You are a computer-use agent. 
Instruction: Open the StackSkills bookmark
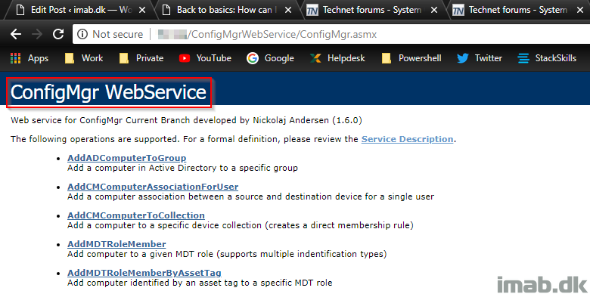point(547,58)
